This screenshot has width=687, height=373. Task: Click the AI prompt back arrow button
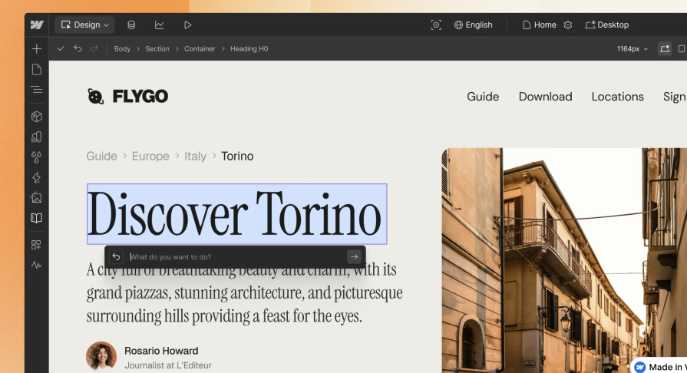coord(116,257)
